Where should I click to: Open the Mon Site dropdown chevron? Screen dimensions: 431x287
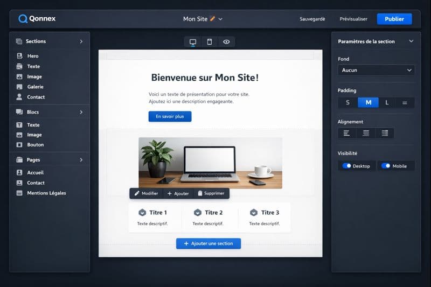pyautogui.click(x=220, y=19)
